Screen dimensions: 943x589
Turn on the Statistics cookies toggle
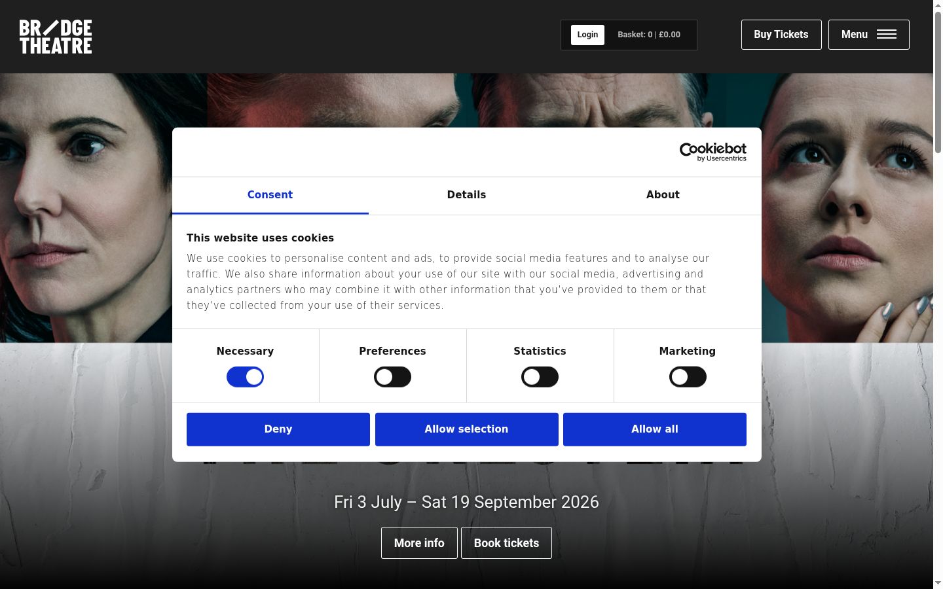(x=540, y=377)
